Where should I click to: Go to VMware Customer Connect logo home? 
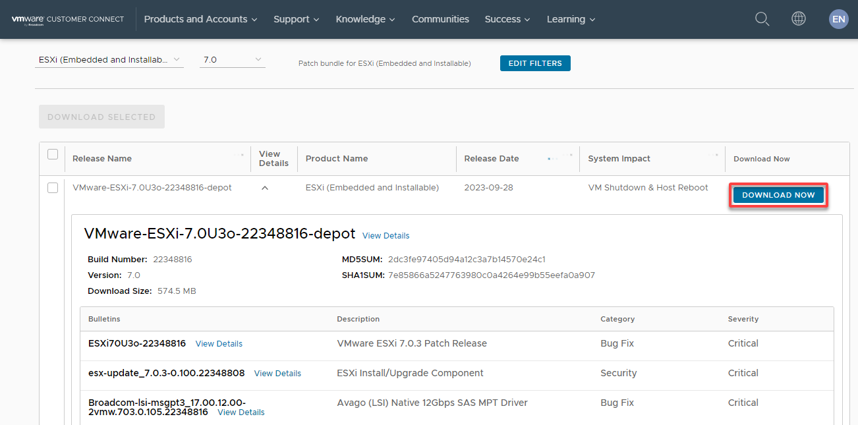(68, 19)
